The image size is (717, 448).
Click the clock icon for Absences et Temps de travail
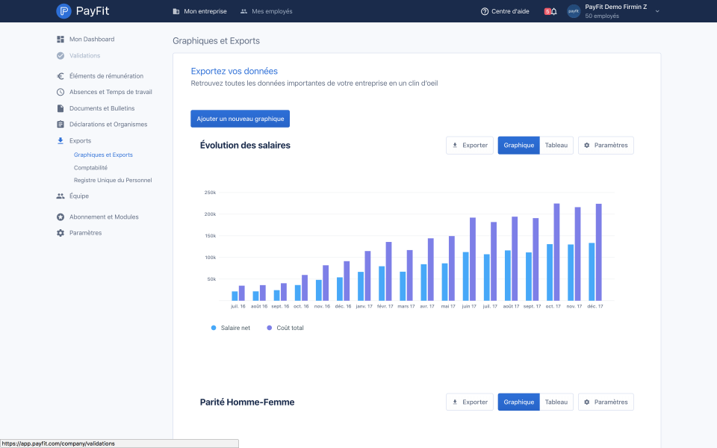pyautogui.click(x=60, y=92)
